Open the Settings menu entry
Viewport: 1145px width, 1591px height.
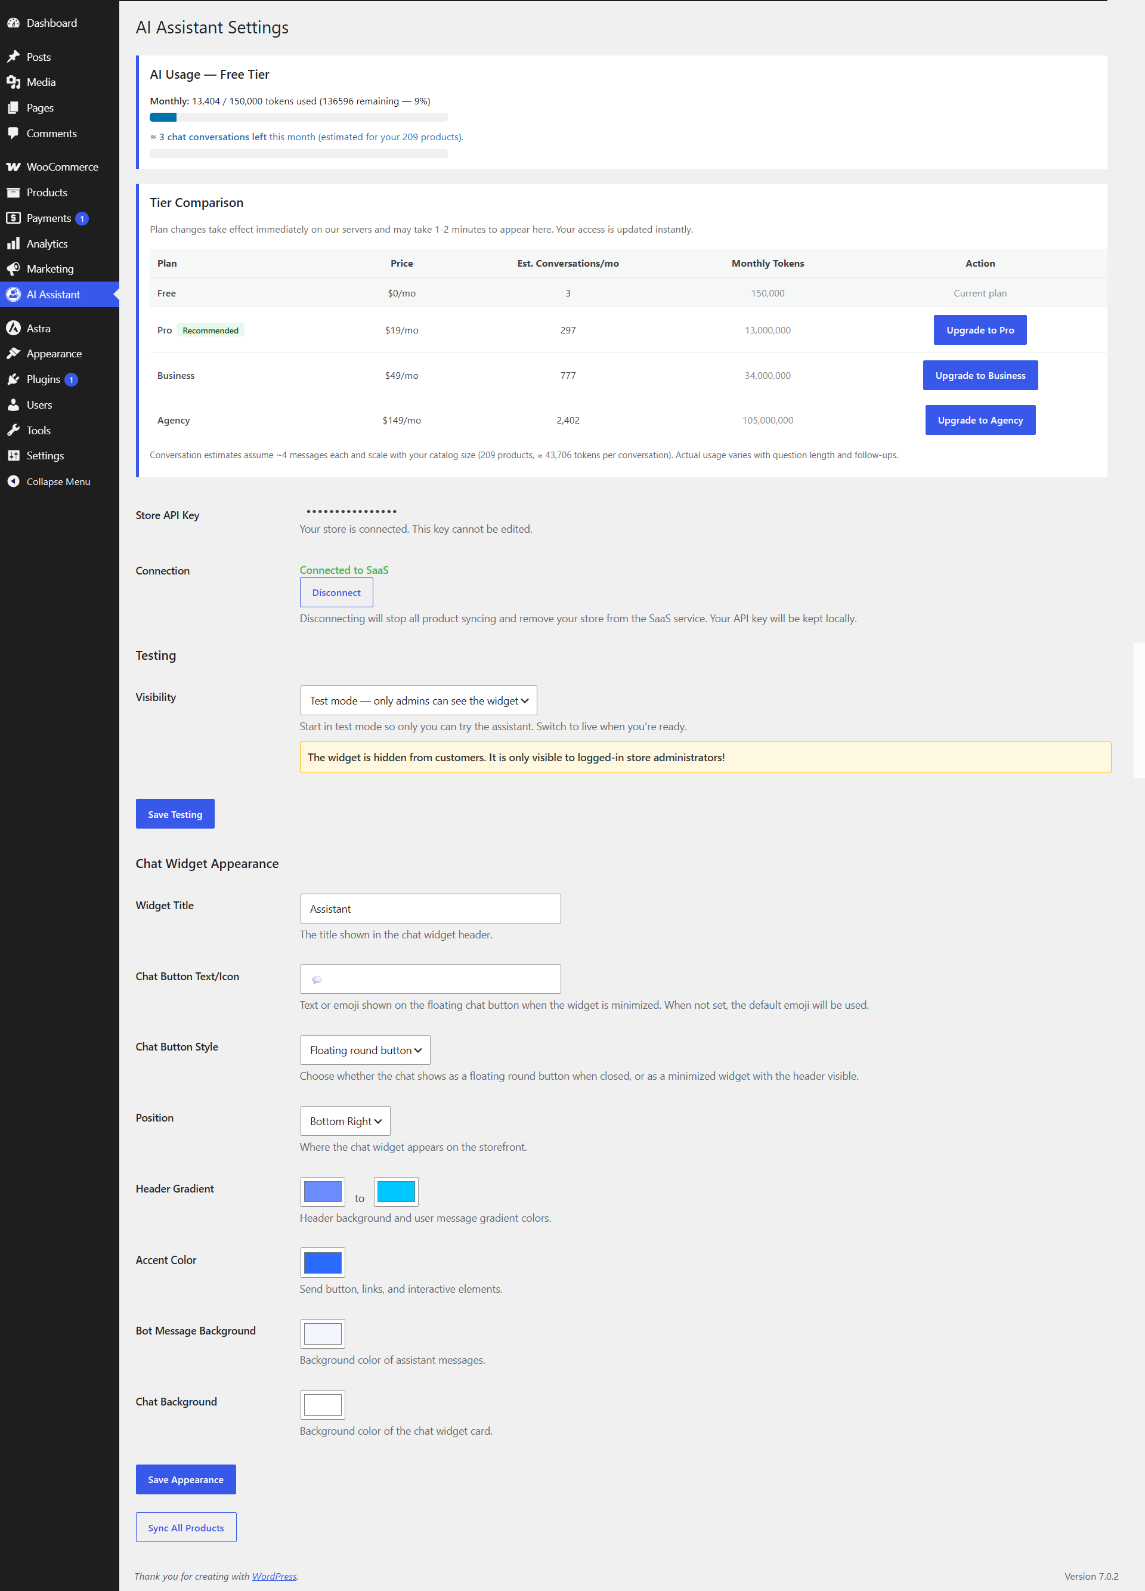(x=60, y=456)
